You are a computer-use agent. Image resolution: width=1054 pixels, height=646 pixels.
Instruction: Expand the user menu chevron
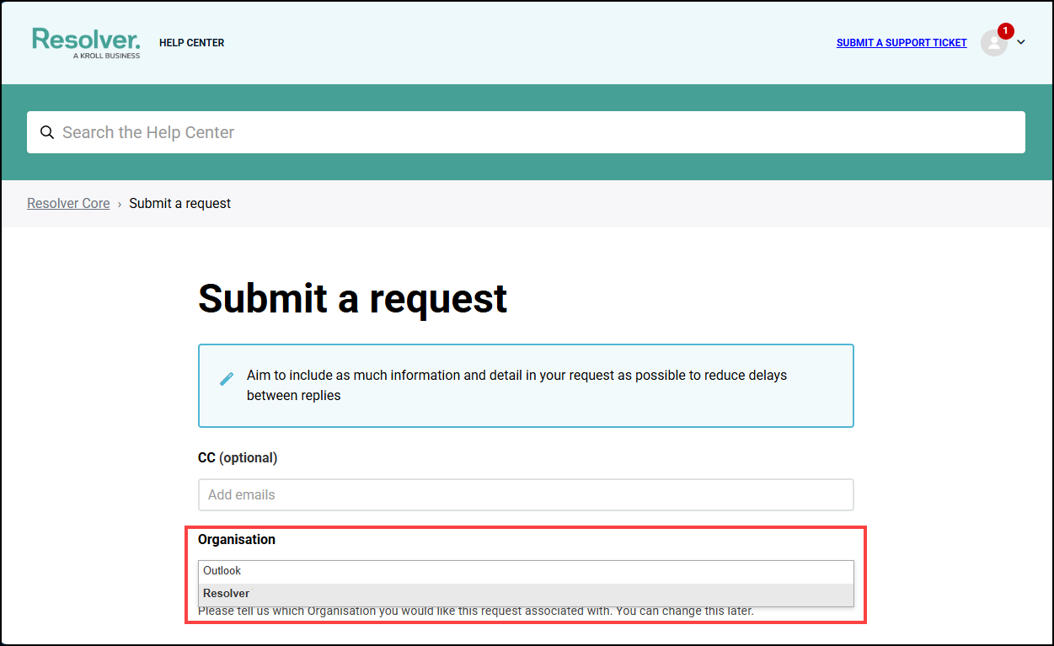click(1021, 42)
